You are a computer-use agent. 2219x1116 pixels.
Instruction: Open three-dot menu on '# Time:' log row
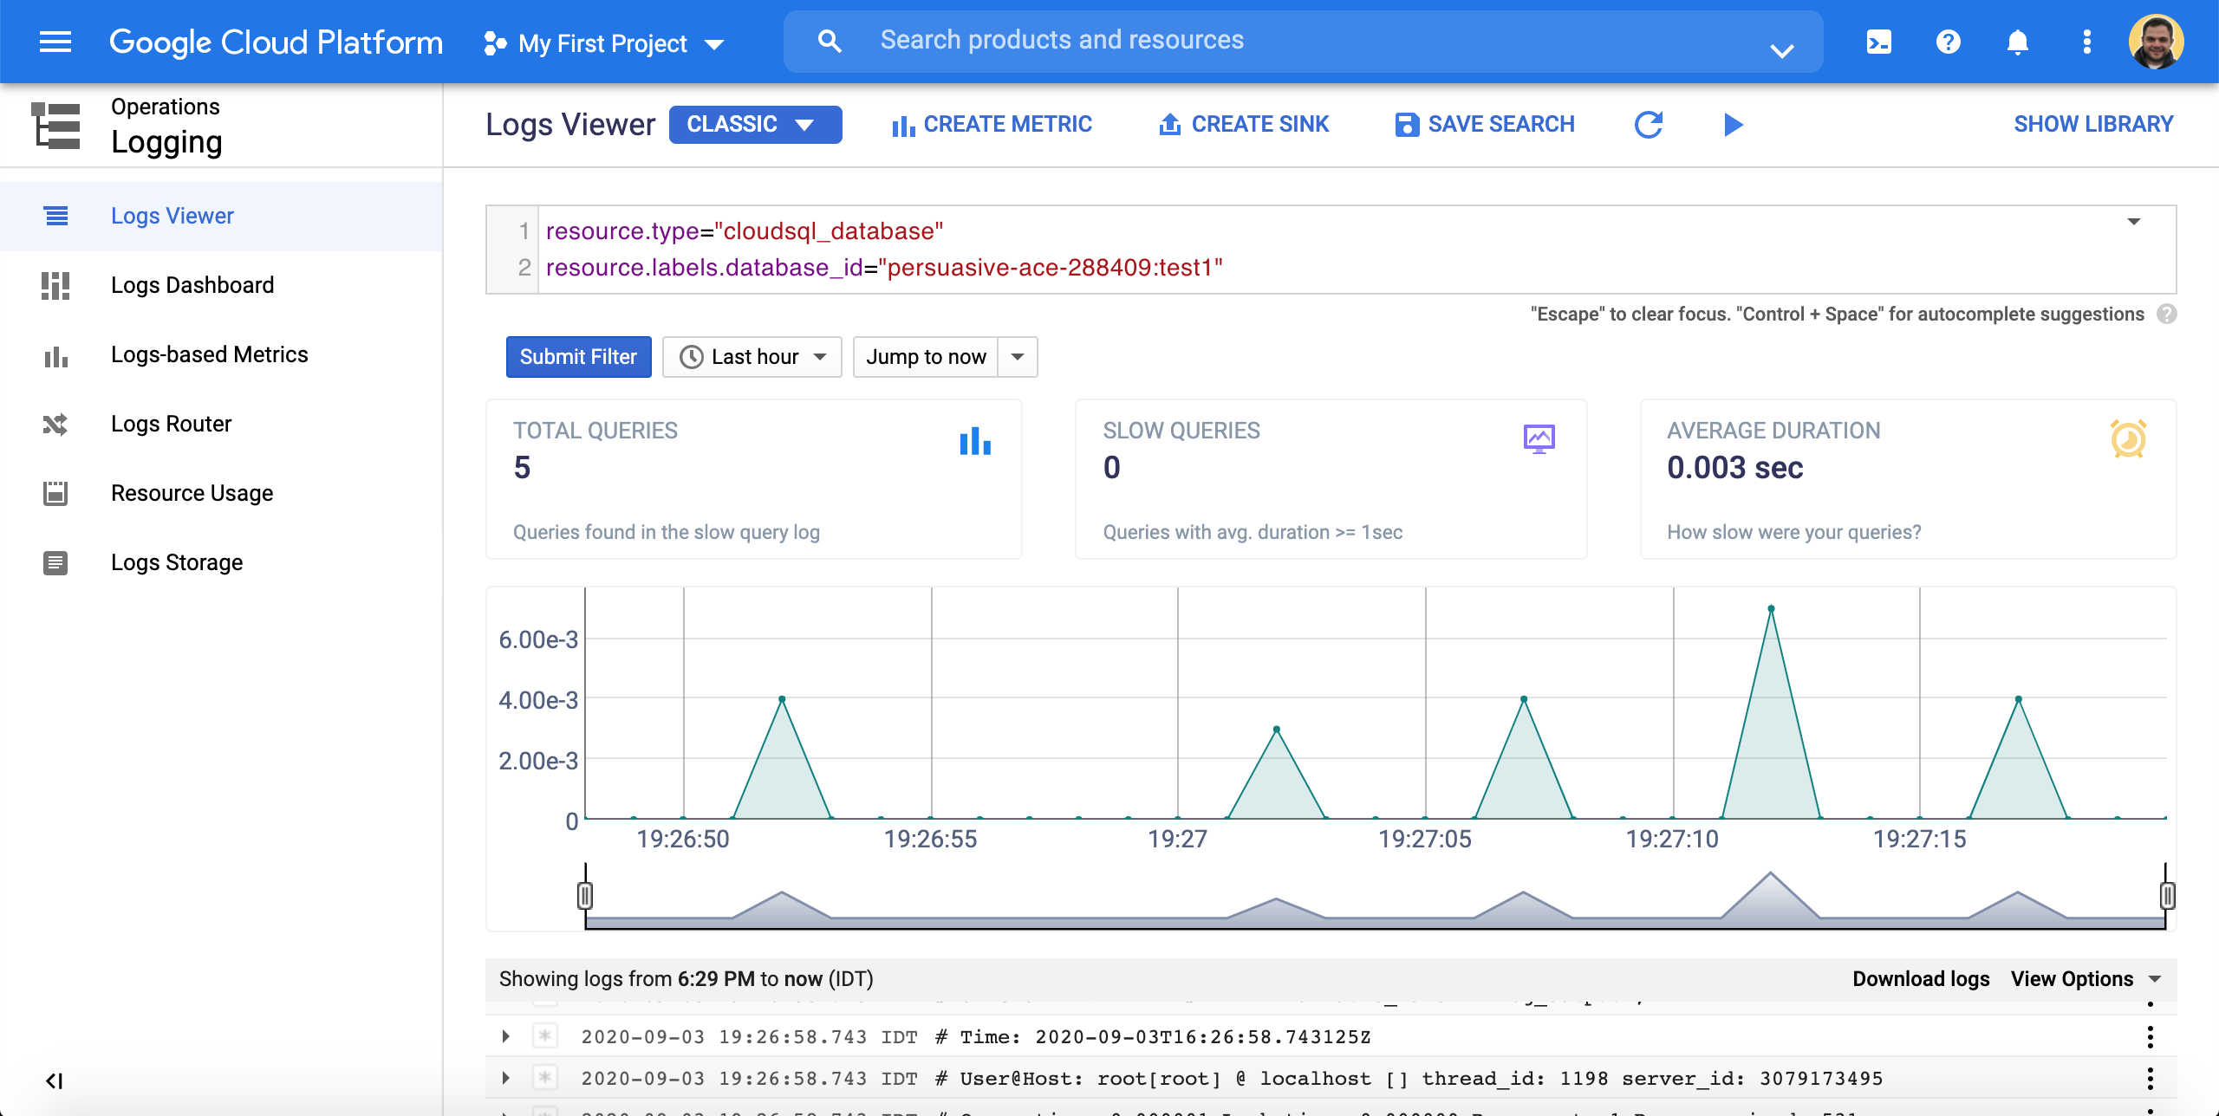point(2151,1036)
